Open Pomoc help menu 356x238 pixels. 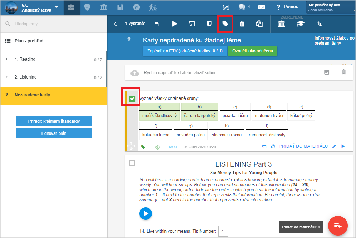click(287, 7)
